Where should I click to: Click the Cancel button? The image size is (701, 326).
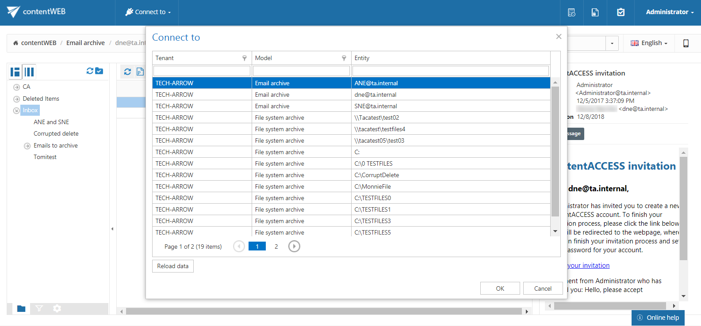[543, 288]
